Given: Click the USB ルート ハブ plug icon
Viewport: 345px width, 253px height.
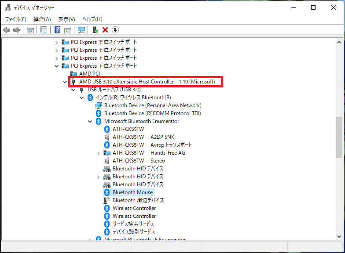Looking at the screenshot, I should pos(82,90).
